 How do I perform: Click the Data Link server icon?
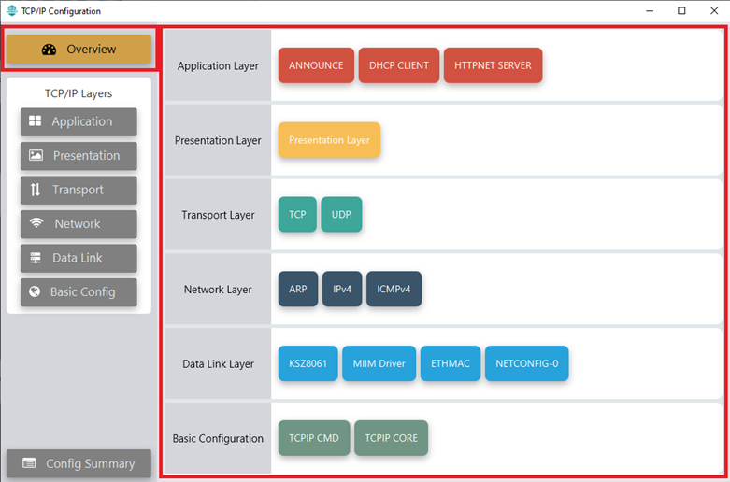pos(36,258)
